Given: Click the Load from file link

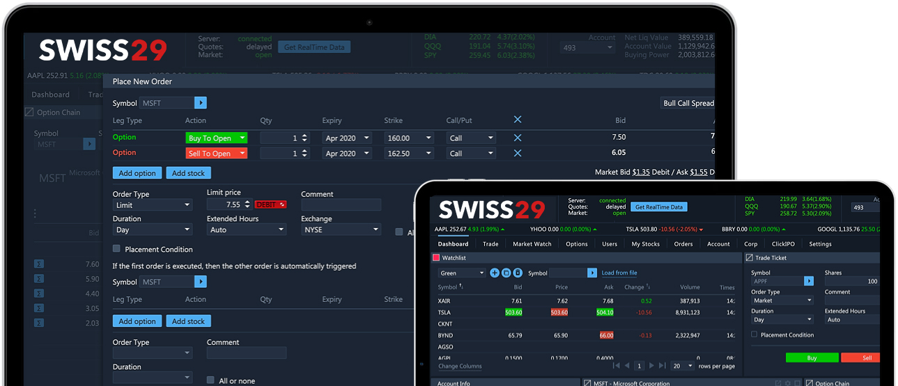Looking at the screenshot, I should click(x=619, y=273).
